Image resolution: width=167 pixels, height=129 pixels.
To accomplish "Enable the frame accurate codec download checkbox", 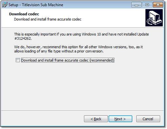I will point(18,60).
